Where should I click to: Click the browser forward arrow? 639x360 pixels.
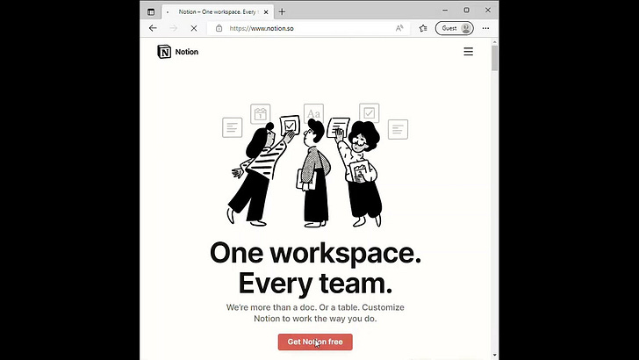pyautogui.click(x=174, y=28)
